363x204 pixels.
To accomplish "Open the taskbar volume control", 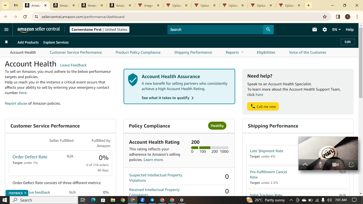I will [x=330, y=200].
